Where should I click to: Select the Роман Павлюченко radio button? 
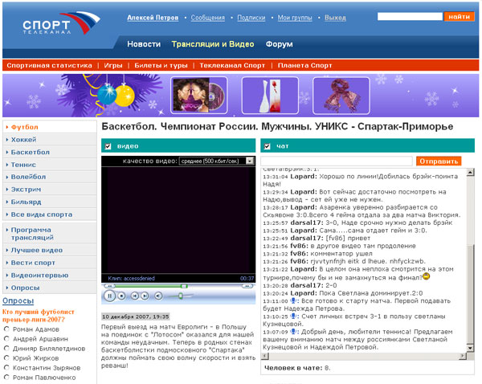pos(7,378)
